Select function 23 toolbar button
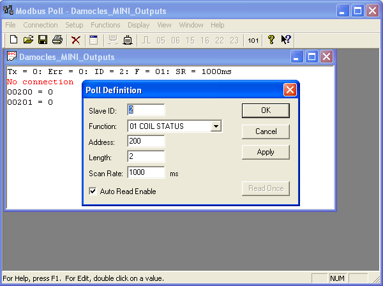This screenshot has width=383, height=286. [234, 40]
